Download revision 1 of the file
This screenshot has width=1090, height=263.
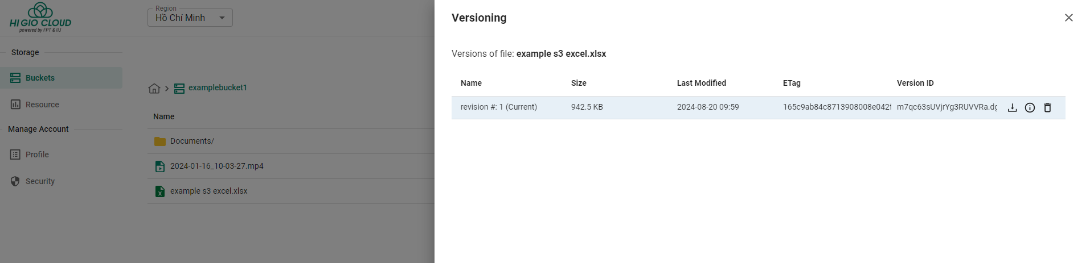1012,108
